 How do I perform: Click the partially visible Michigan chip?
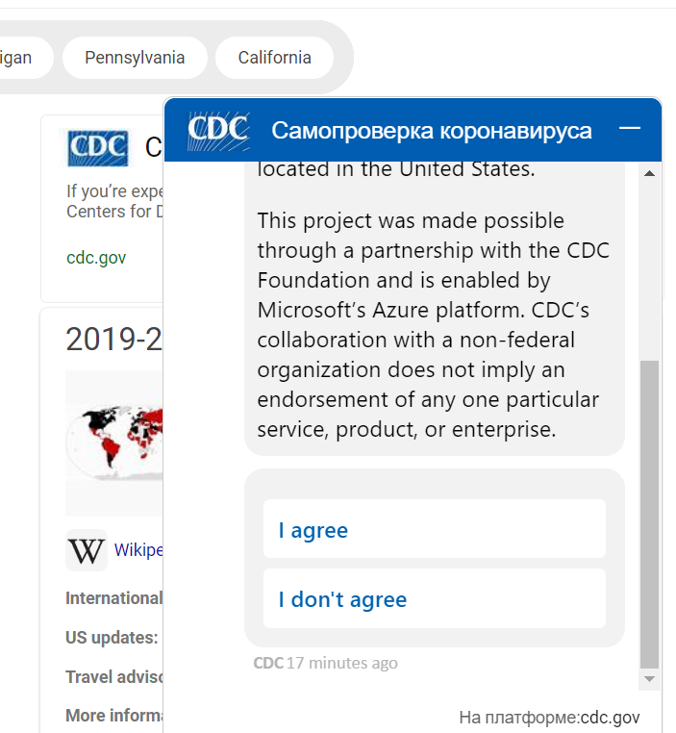click(15, 58)
